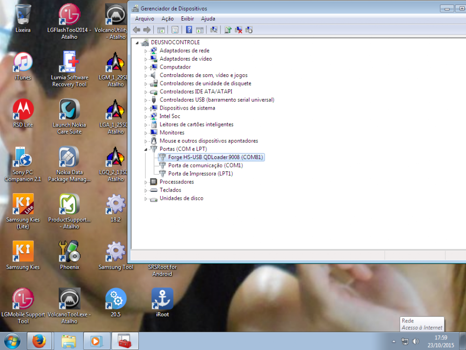Image resolution: width=466 pixels, height=350 pixels.
Task: Open the media player taskbar button
Action: pos(96,341)
